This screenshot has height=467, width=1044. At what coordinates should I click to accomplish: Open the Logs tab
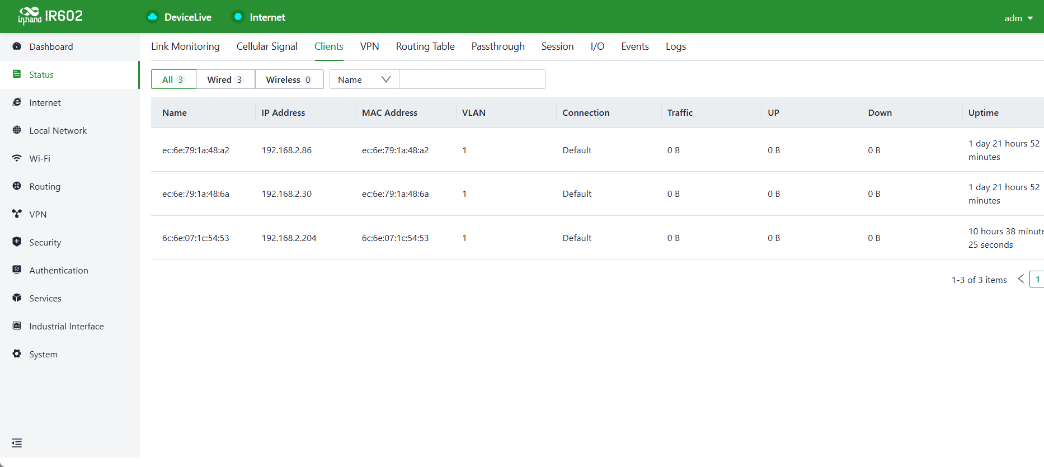[676, 46]
